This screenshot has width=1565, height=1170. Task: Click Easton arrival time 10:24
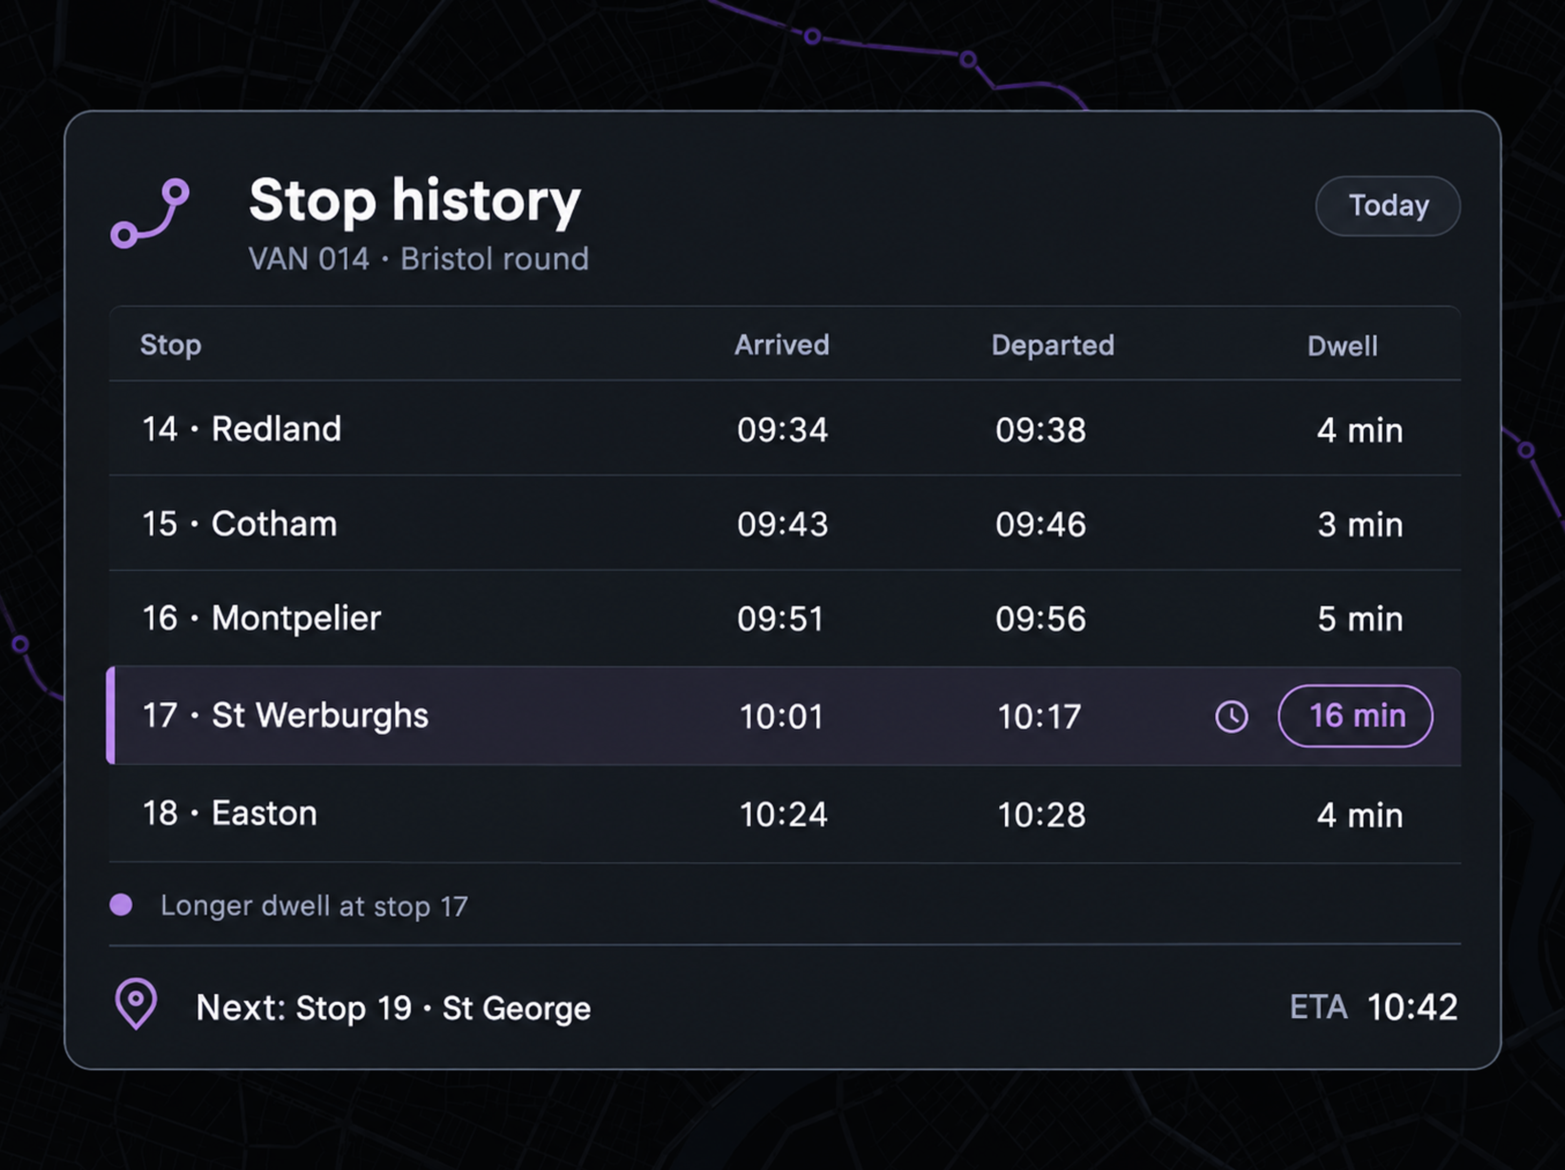point(784,815)
